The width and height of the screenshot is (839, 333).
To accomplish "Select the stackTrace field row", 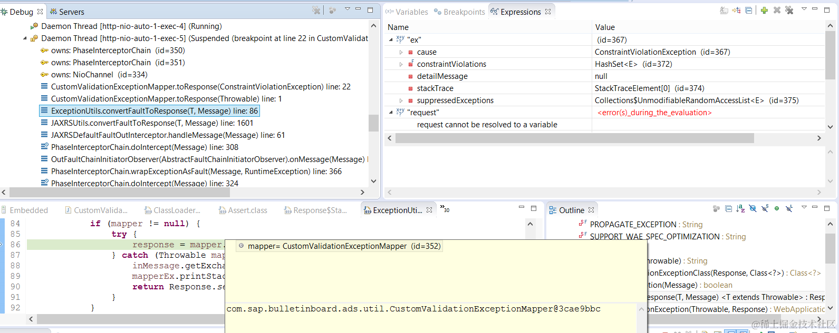I will 605,88.
